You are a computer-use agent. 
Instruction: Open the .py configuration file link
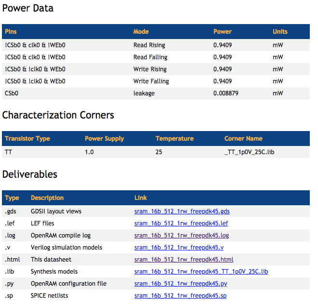click(x=180, y=284)
